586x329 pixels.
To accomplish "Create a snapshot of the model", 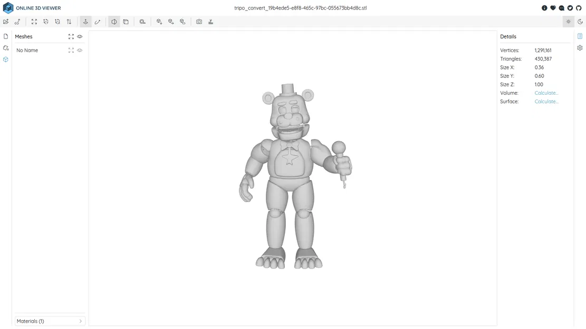I will pos(199,22).
